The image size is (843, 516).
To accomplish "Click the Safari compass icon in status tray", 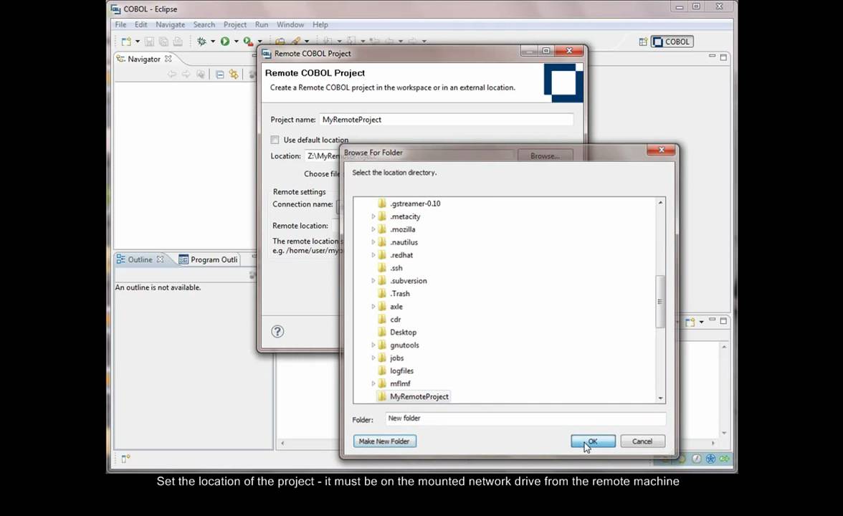I will 696,459.
